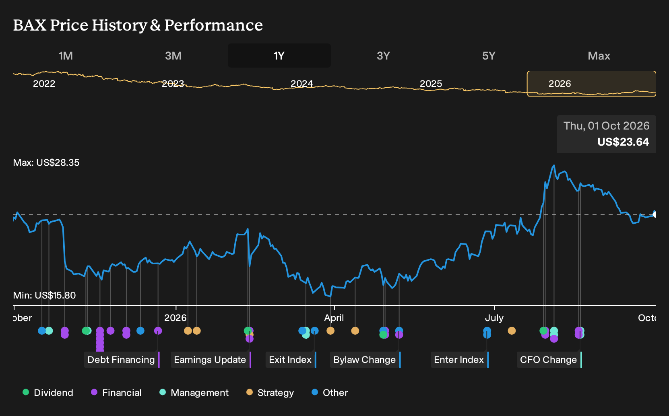Select the 5Y range tab
The height and width of the screenshot is (416, 669).
(489, 56)
